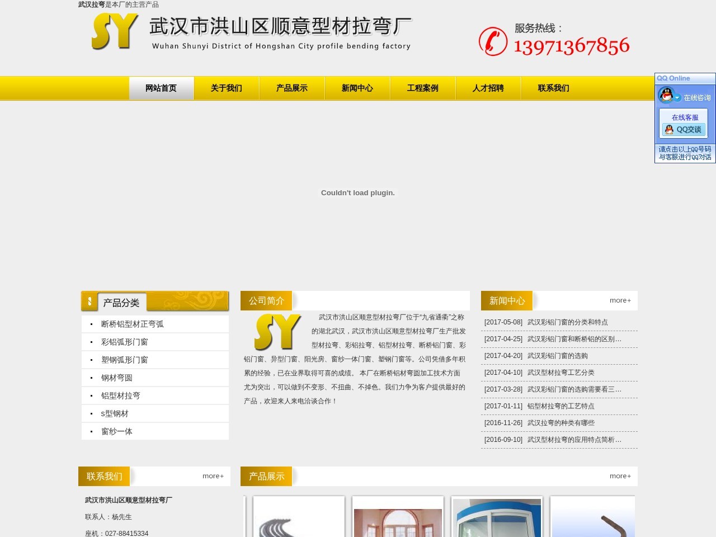Click more+ in the 产品展示 panel
Image resolution: width=716 pixels, height=537 pixels.
[x=620, y=476]
